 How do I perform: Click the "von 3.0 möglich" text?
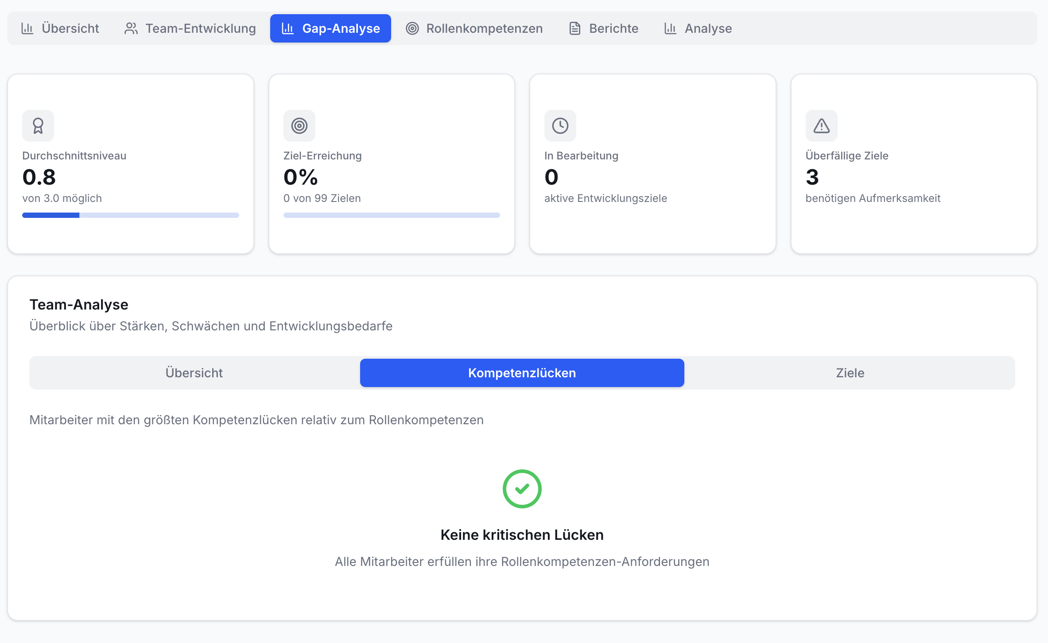[x=62, y=198]
